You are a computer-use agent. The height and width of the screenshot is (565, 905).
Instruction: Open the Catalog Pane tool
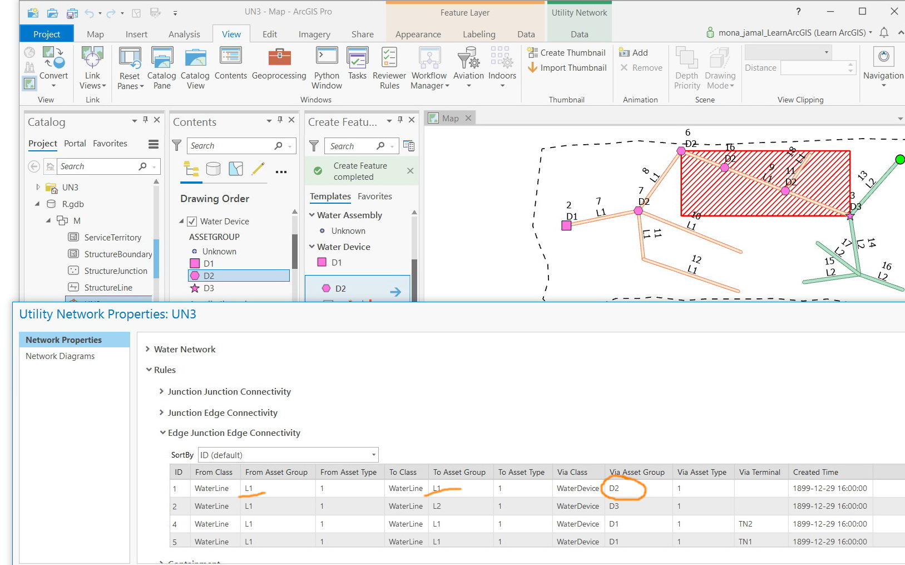[162, 68]
